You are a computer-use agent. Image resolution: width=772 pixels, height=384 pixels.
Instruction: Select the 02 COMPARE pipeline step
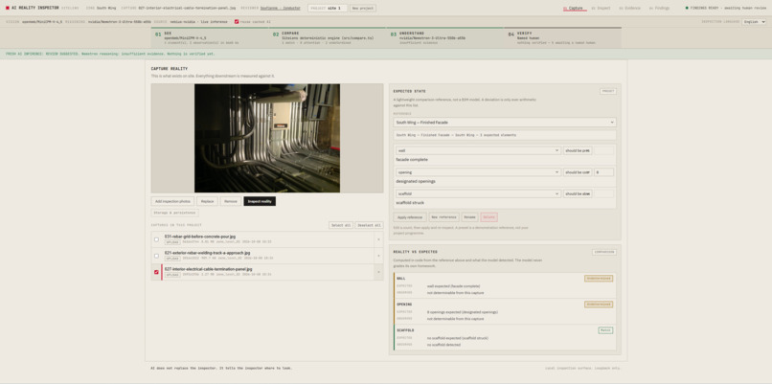[x=328, y=38]
